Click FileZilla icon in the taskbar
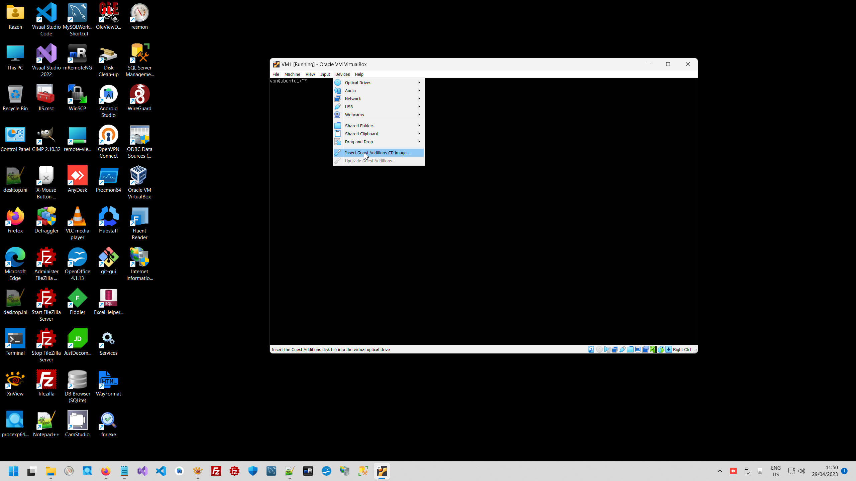856x481 pixels. tap(216, 471)
